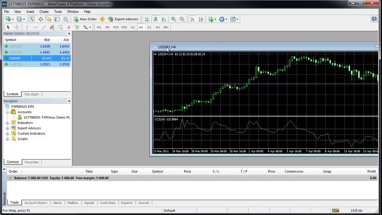Screen dimensions: 382x215
Task: Zoom out on the chart
Action: point(182,19)
